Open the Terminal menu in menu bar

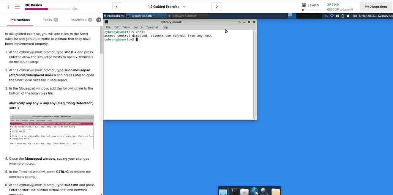[152, 27]
